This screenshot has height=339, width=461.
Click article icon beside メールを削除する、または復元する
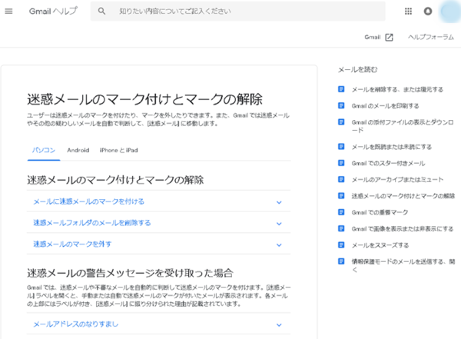pyautogui.click(x=341, y=89)
